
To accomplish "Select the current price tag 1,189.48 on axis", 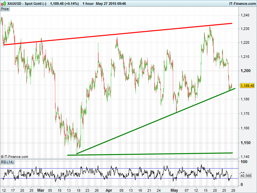I will (247, 86).
